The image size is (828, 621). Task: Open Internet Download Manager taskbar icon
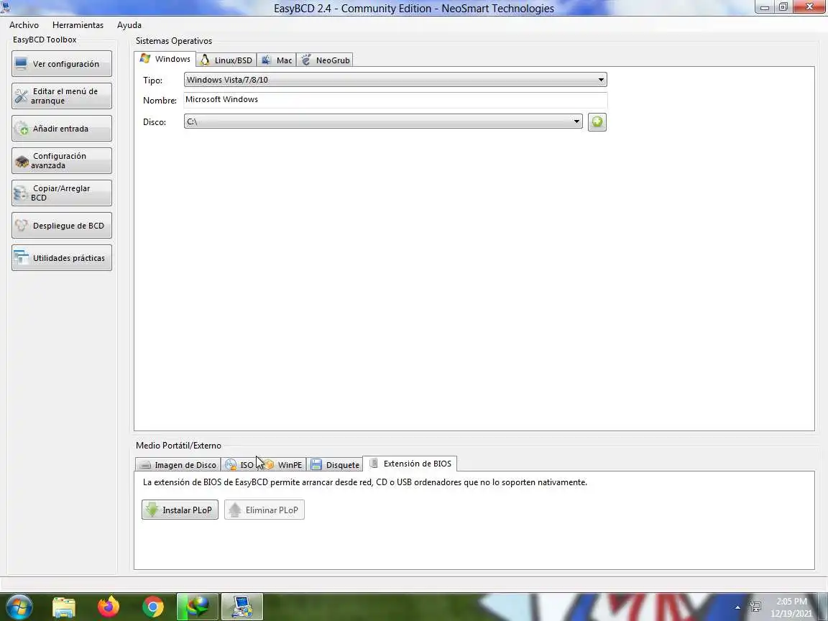point(197,607)
